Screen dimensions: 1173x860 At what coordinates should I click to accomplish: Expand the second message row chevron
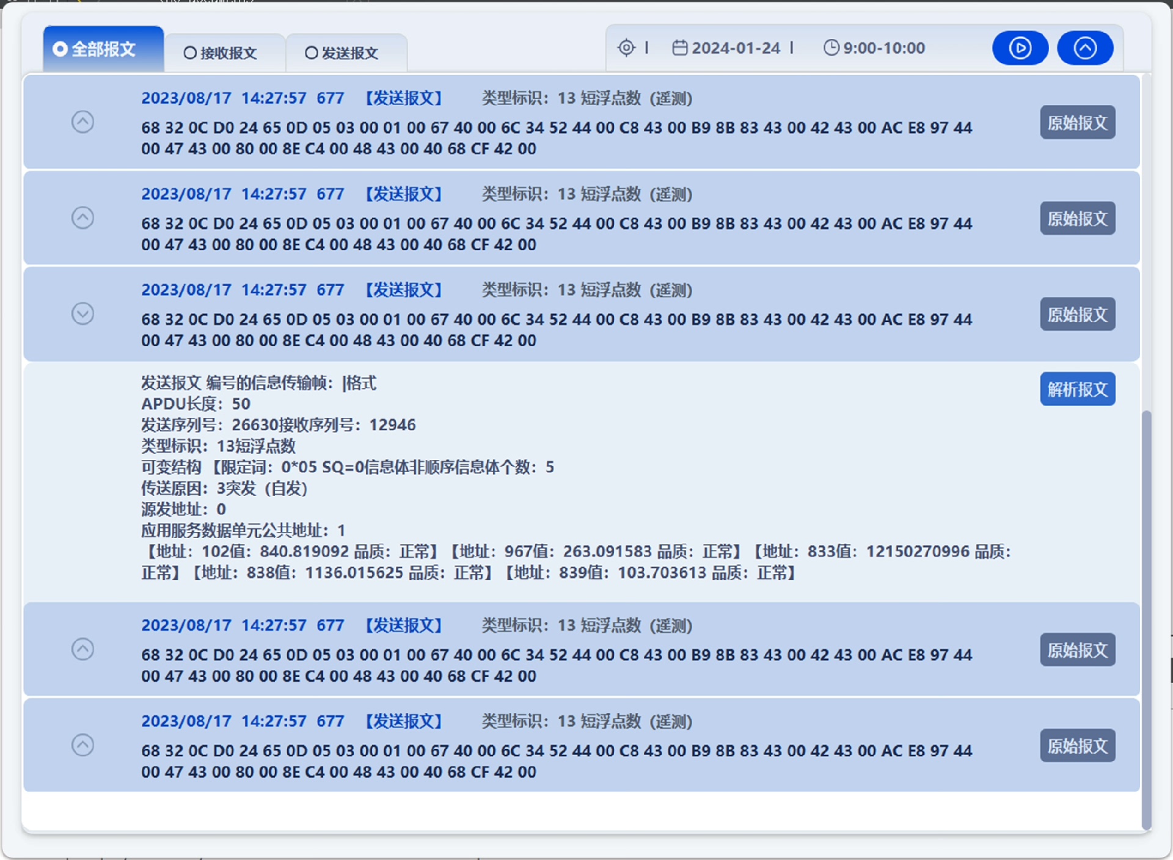(82, 217)
